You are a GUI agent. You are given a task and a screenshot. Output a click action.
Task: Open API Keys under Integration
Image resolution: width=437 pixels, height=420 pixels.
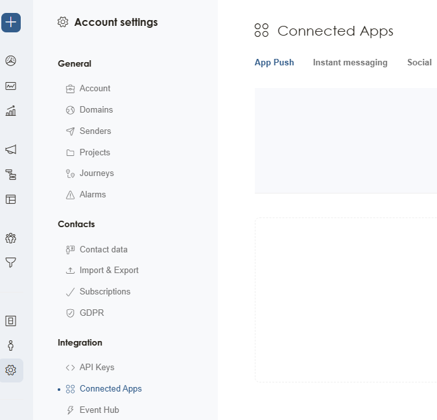(97, 368)
